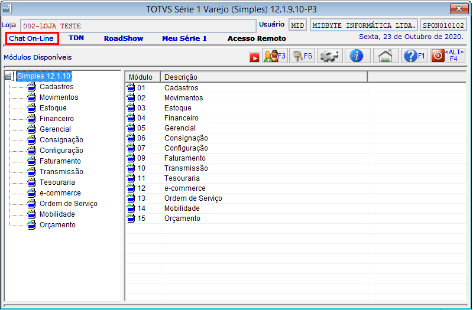Click the house icon toolbar button

(386, 56)
